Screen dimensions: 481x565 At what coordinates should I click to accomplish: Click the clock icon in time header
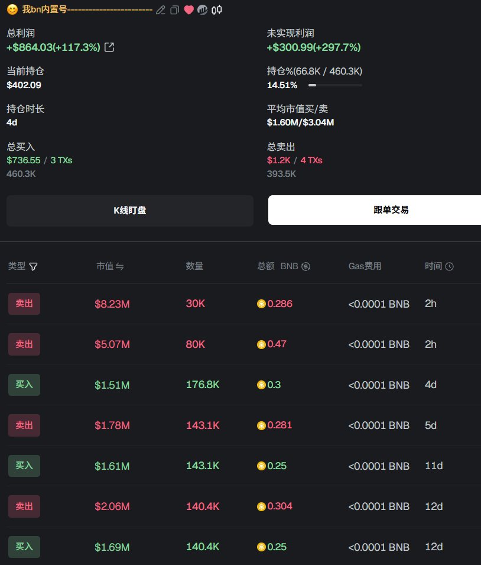[449, 266]
